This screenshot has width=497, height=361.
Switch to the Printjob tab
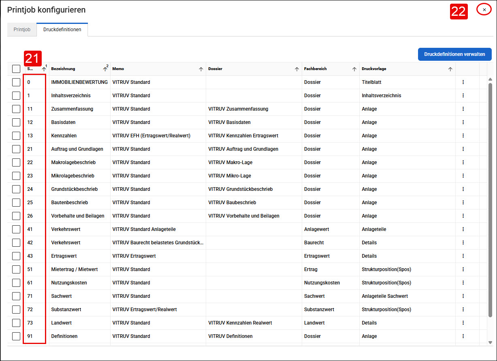pos(22,30)
